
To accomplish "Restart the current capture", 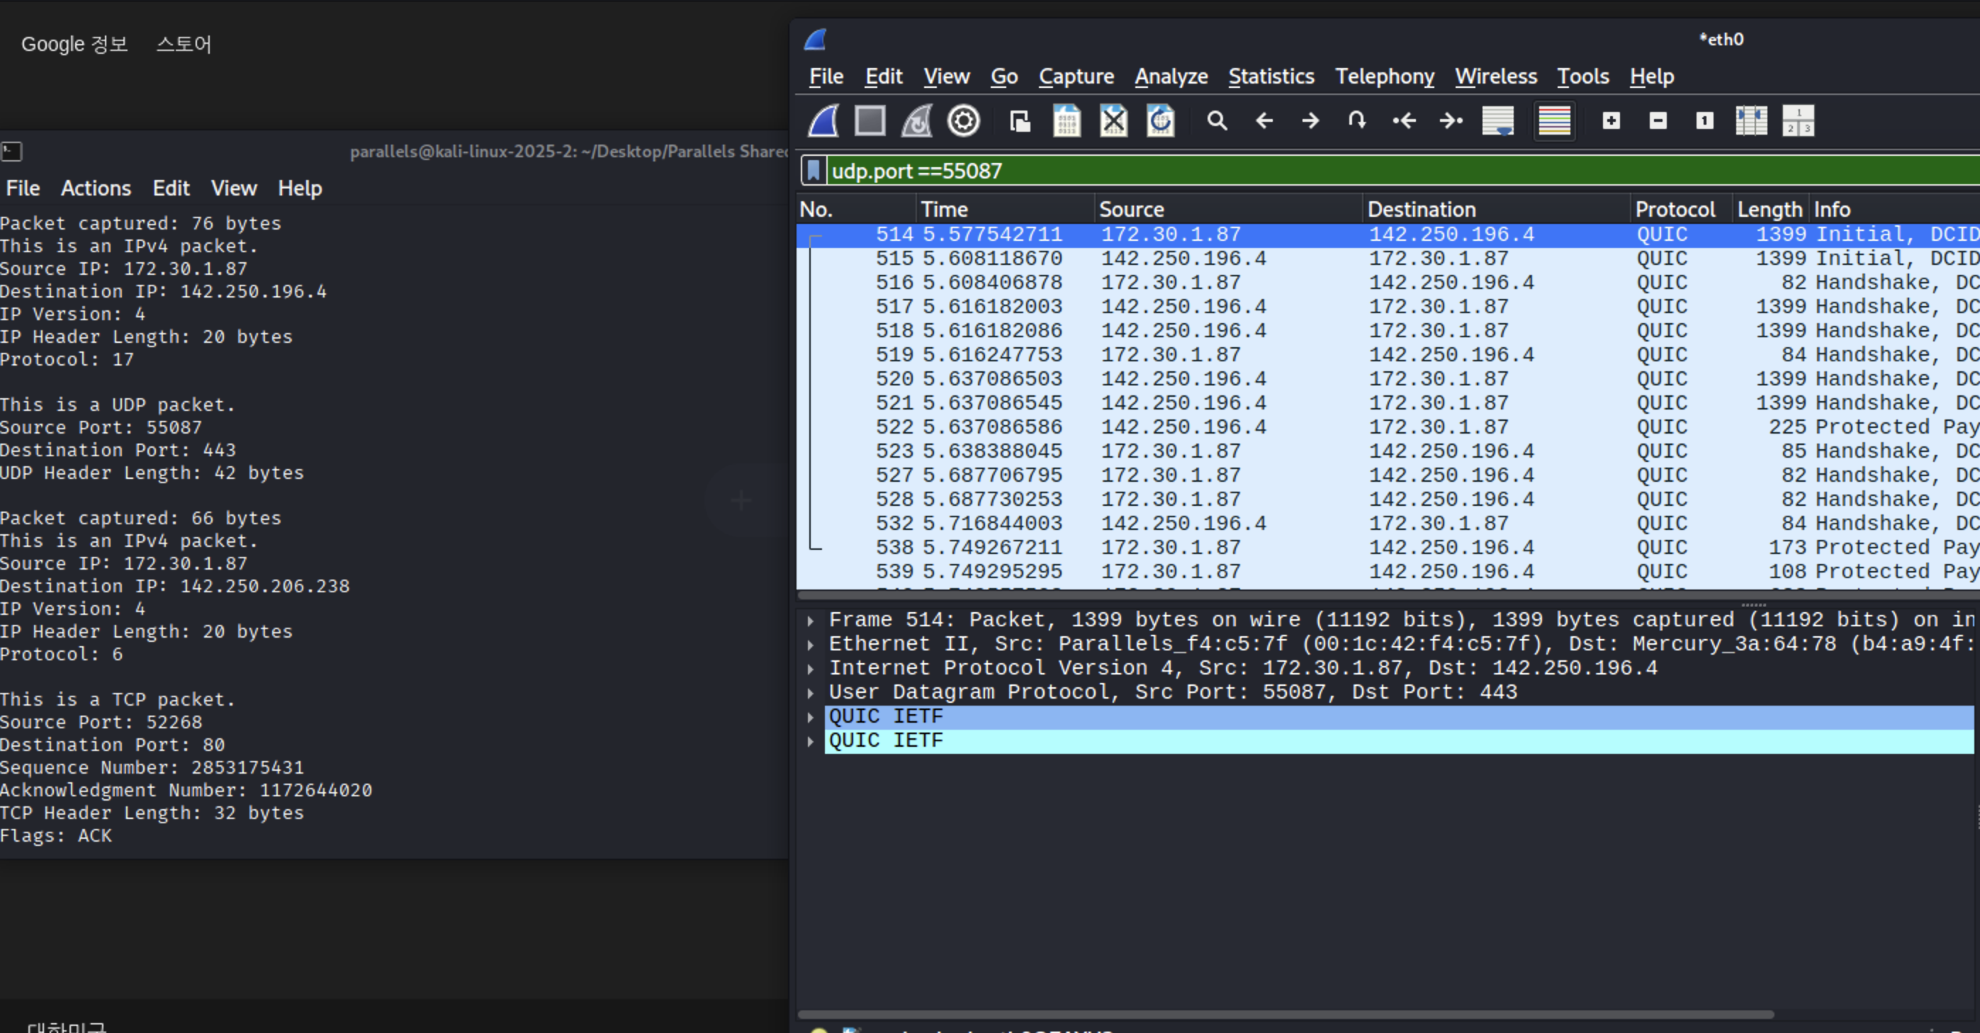I will [x=917, y=121].
